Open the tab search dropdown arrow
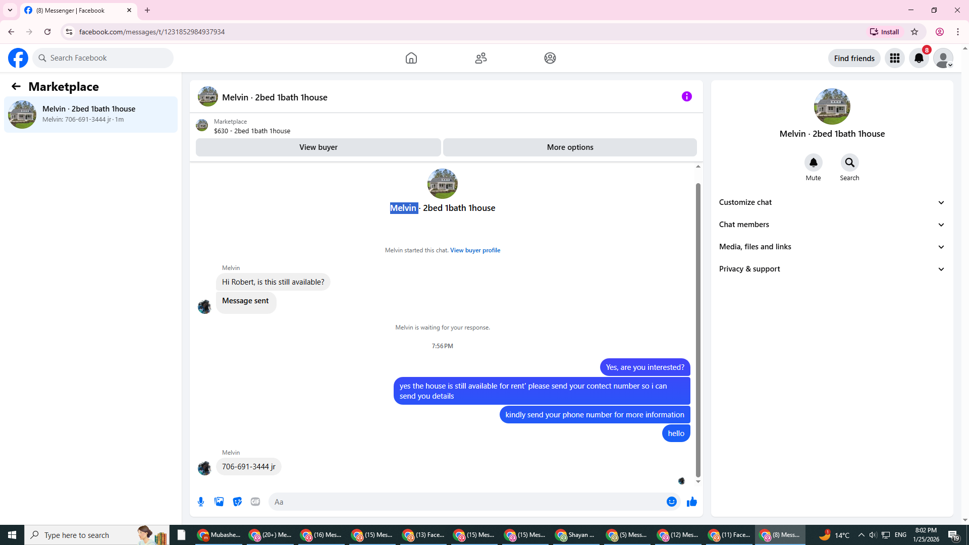Screen dimensions: 969x545 10,10
